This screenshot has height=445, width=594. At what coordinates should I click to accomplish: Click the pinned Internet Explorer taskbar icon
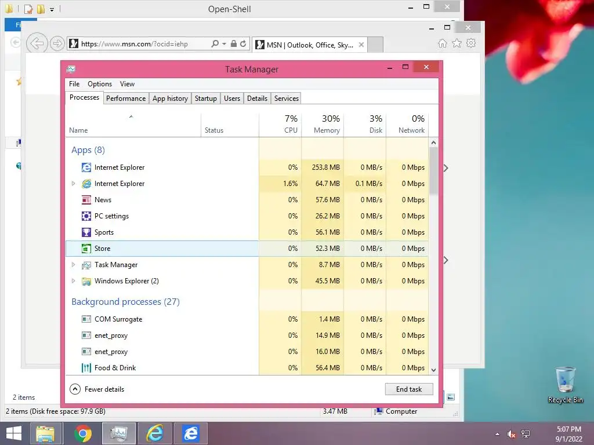[155, 433]
